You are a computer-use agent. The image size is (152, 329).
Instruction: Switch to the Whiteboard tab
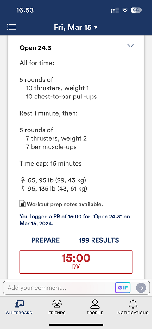[19, 307]
